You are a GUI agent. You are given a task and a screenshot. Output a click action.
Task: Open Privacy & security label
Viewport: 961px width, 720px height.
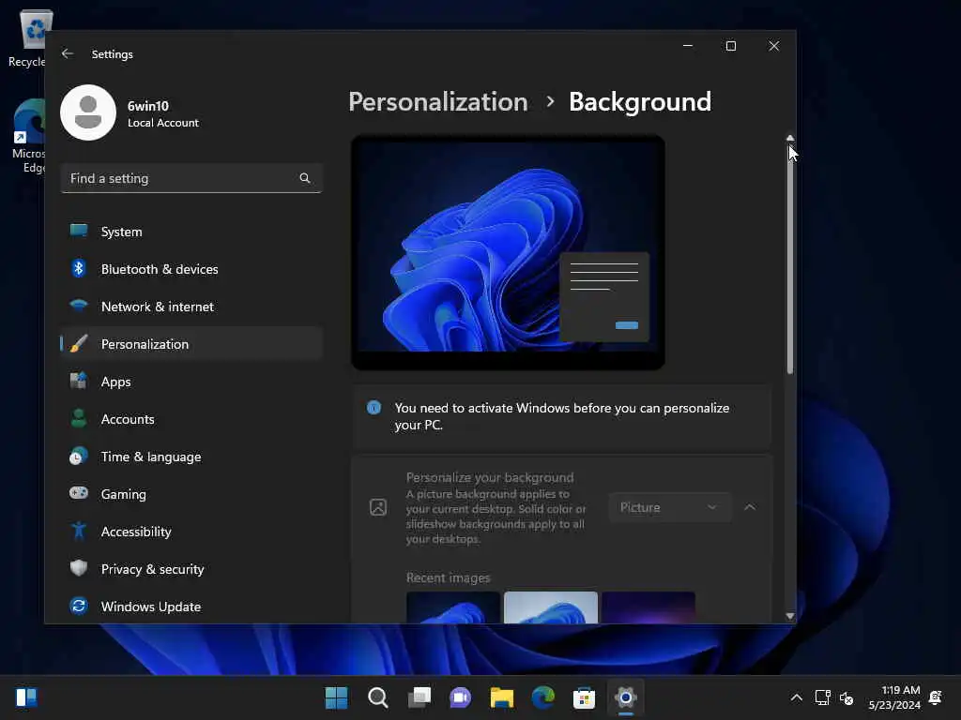153,569
